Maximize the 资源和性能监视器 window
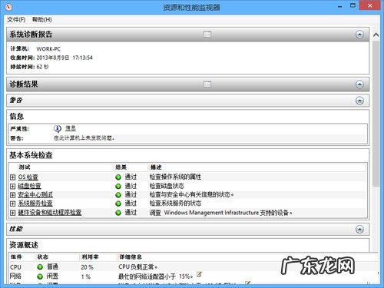Viewport: 384px width, 288px height. click(353, 5)
